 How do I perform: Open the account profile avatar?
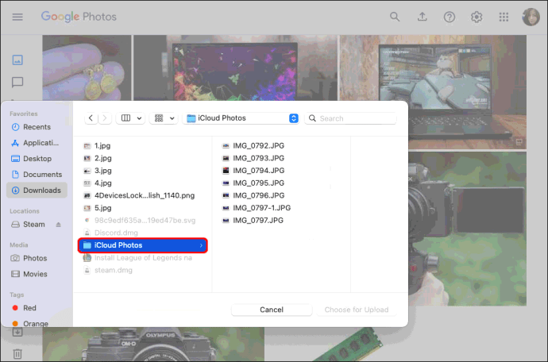tap(531, 17)
